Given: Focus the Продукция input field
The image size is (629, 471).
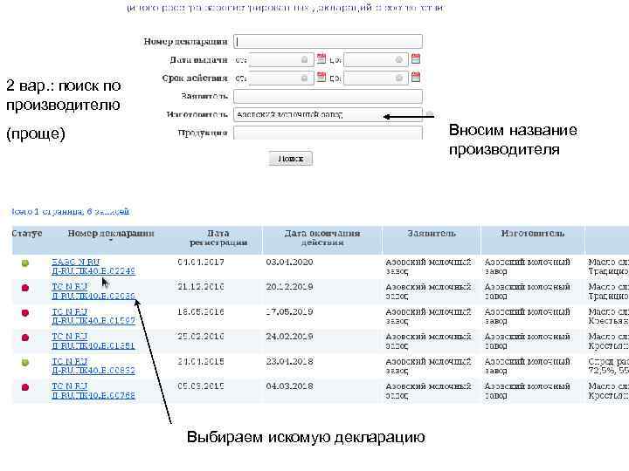Looking at the screenshot, I should point(328,133).
